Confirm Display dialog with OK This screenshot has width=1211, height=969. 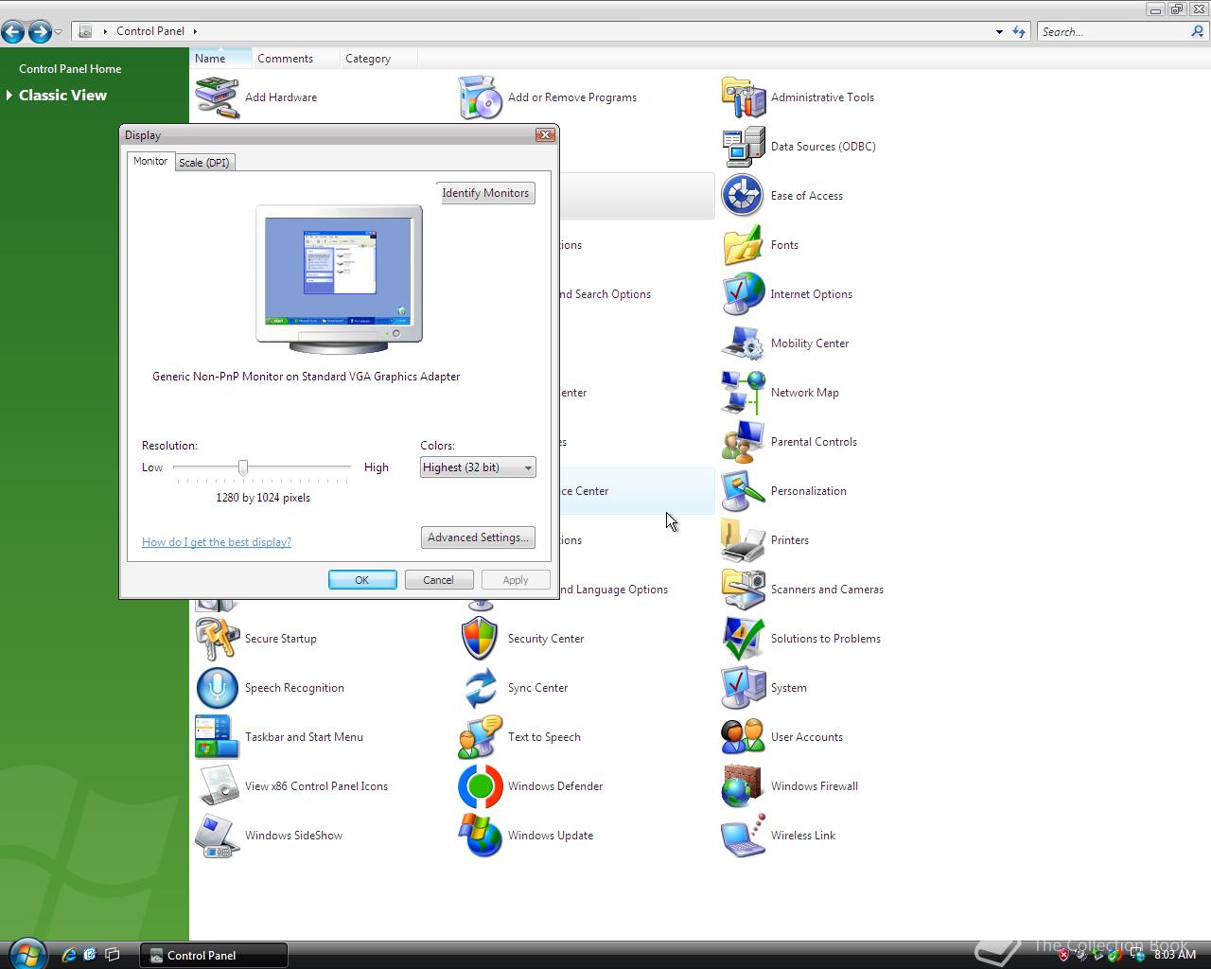pyautogui.click(x=362, y=580)
